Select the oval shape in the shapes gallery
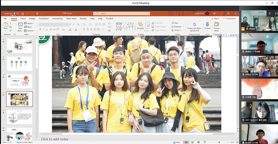The image size is (278, 144). click(x=132, y=24)
